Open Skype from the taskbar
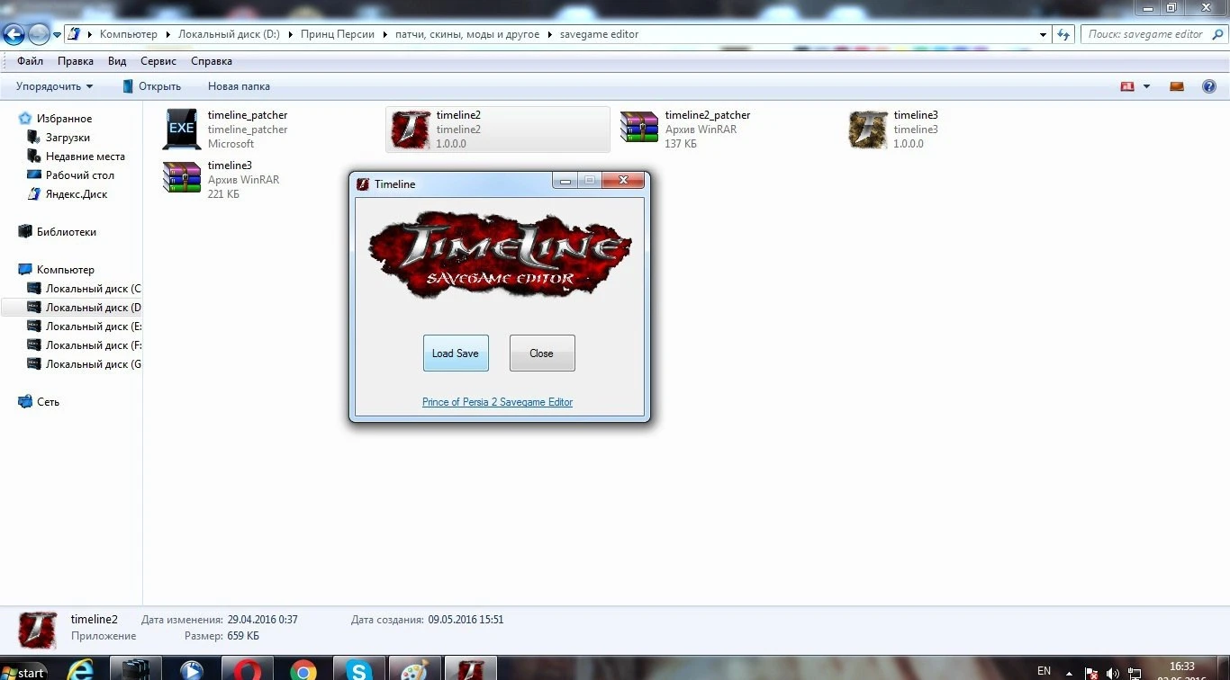This screenshot has width=1230, height=680. [x=359, y=669]
